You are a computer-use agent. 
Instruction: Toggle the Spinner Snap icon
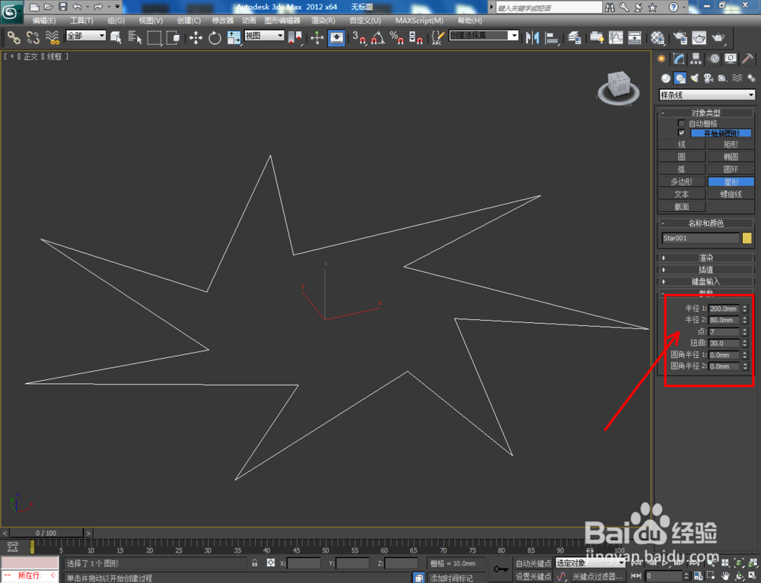(x=416, y=37)
